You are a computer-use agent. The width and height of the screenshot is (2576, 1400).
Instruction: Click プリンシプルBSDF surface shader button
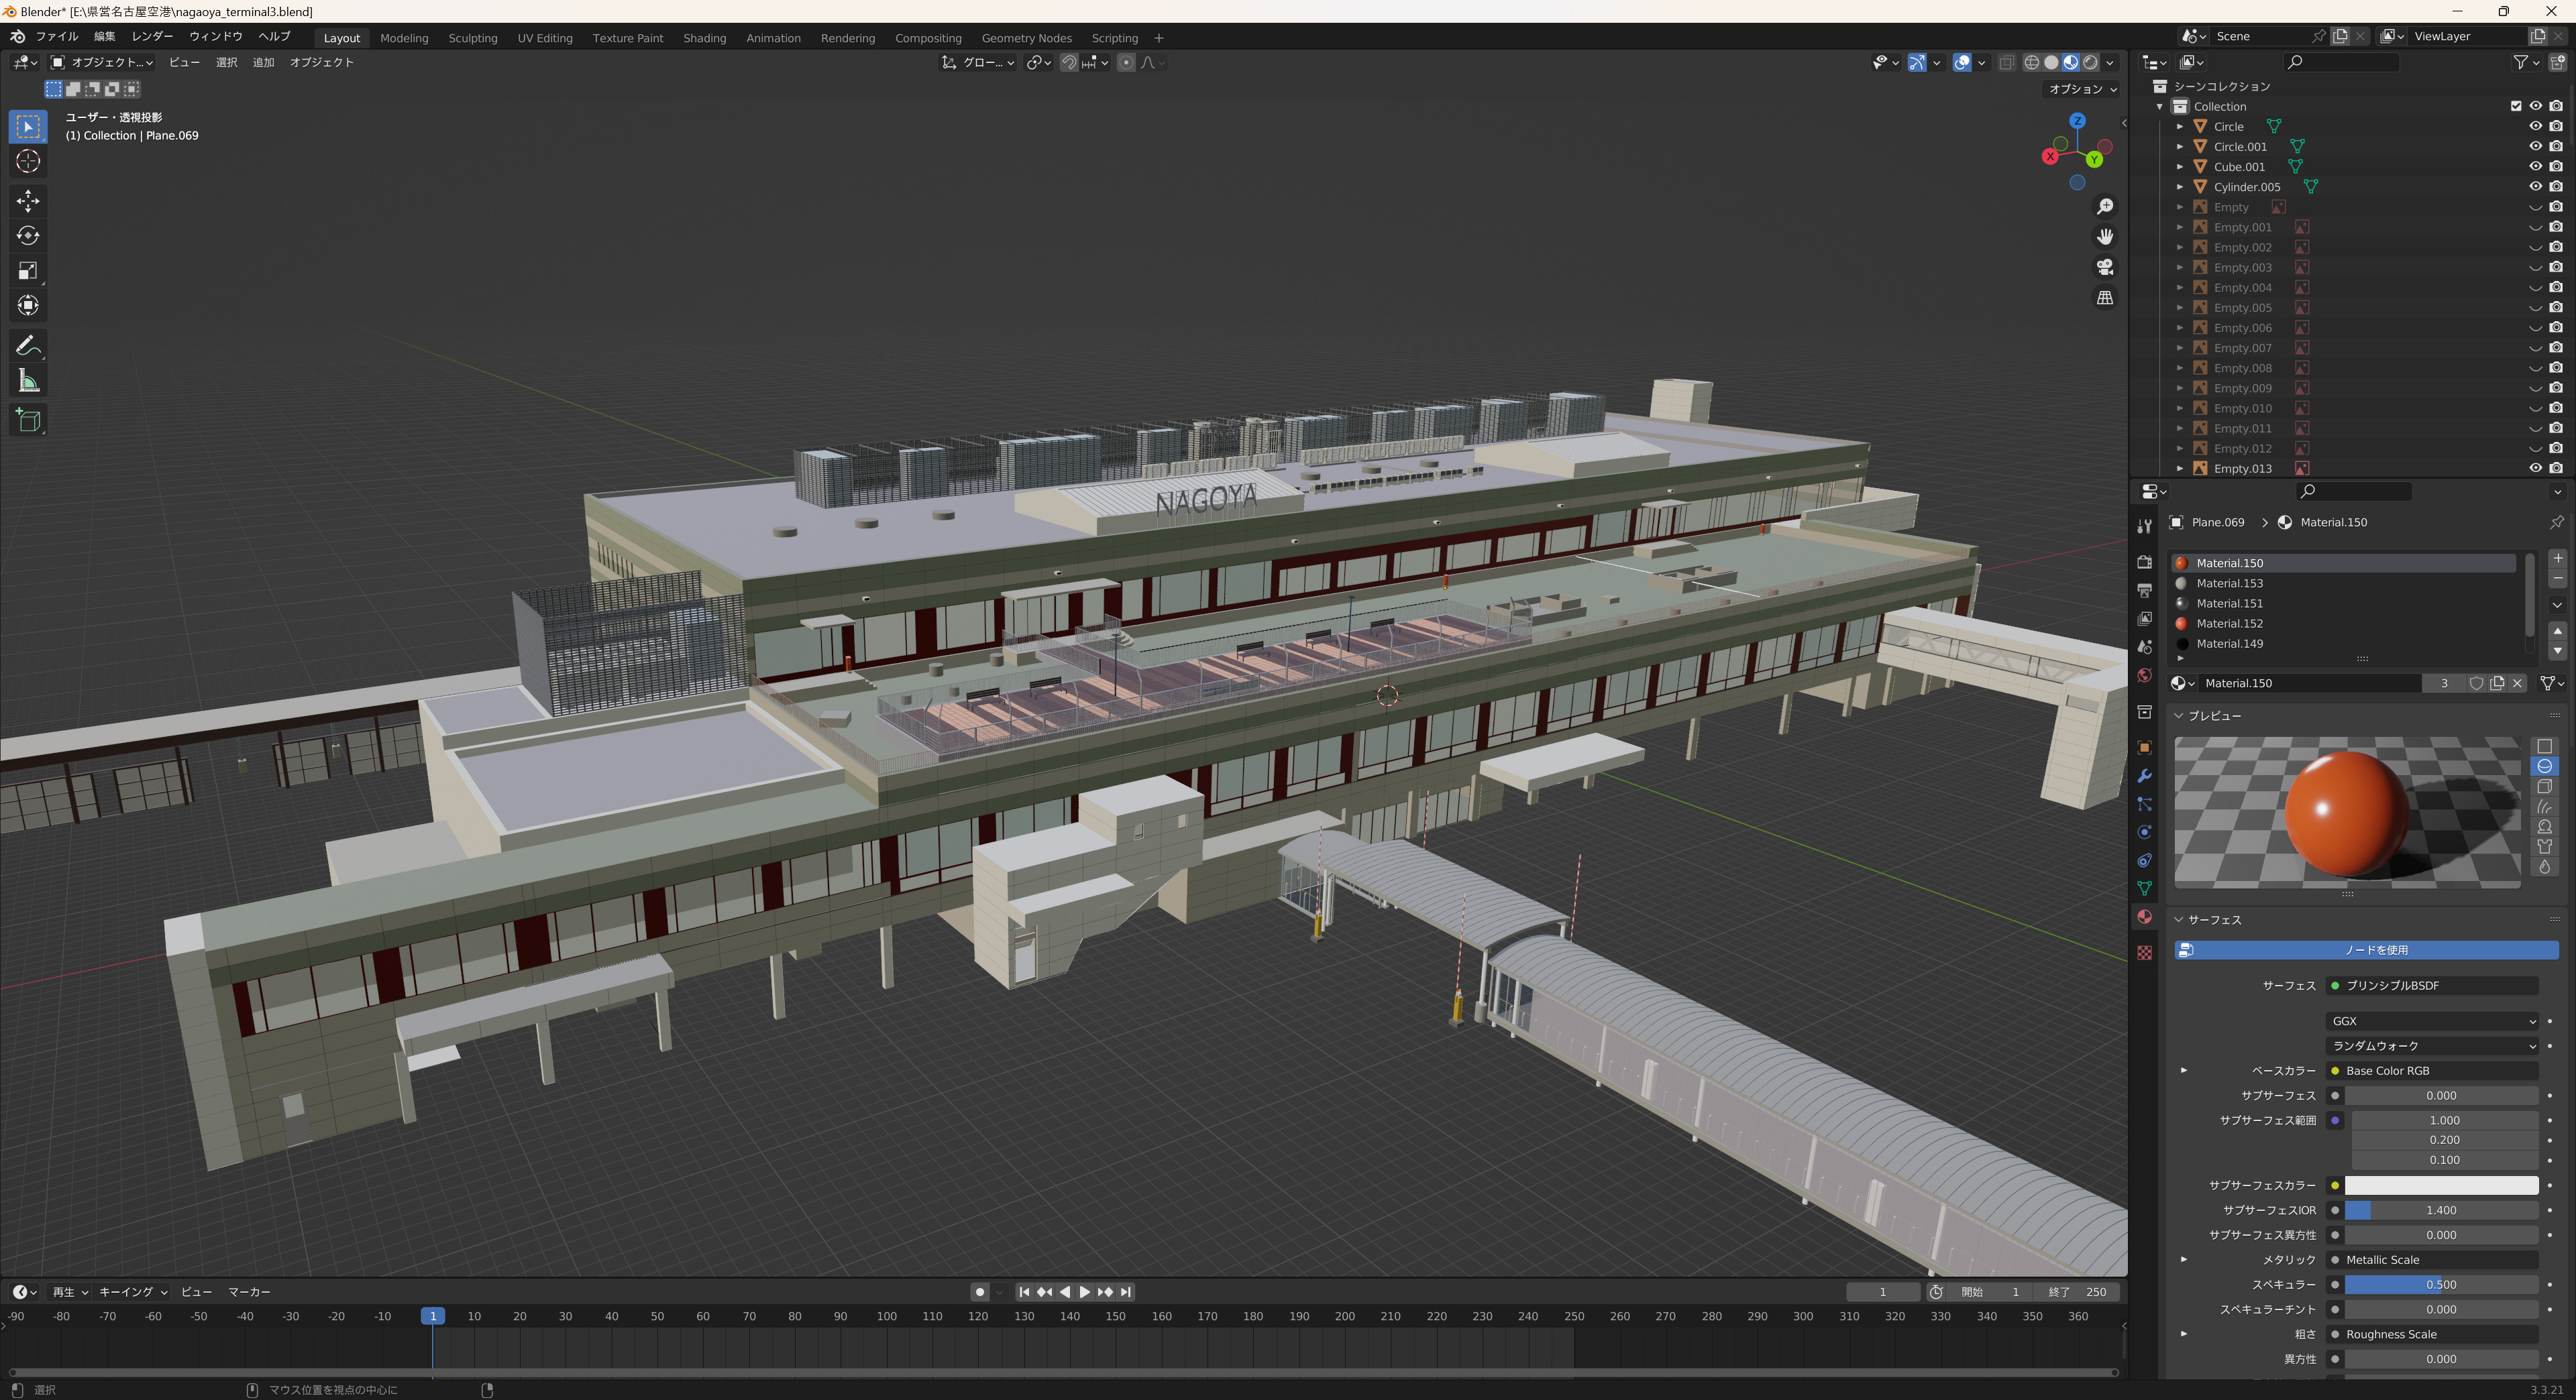tap(2431, 985)
